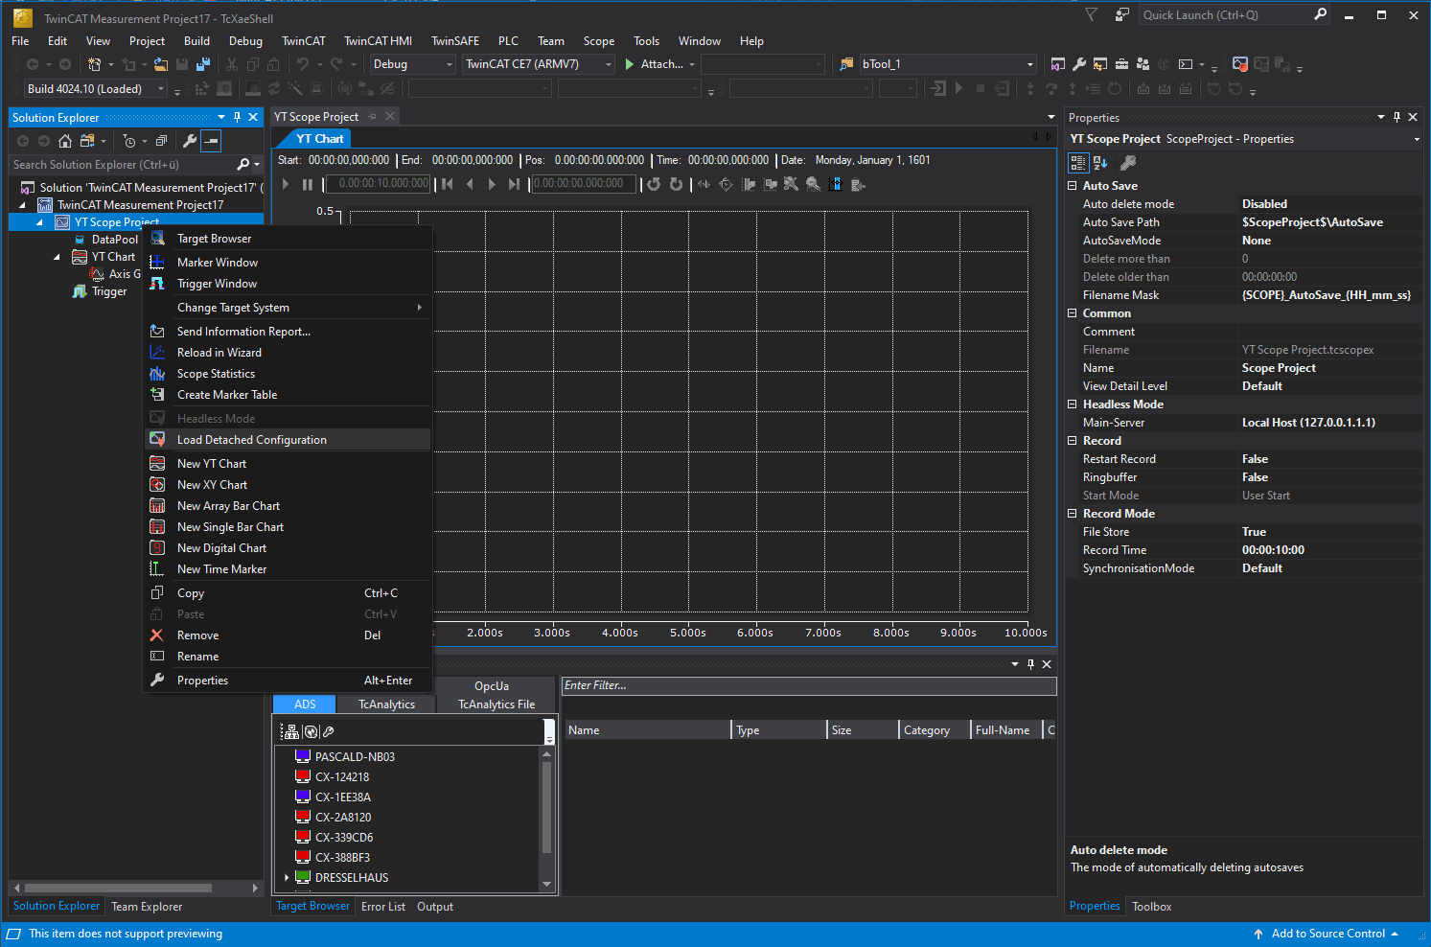This screenshot has width=1431, height=947.
Task: Click Add to Source Control in status bar
Action: coord(1327,934)
